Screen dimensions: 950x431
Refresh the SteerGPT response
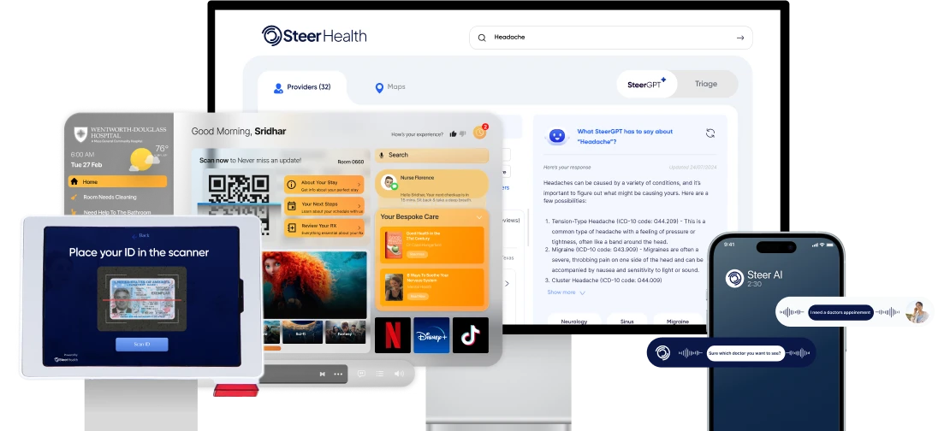tap(710, 133)
